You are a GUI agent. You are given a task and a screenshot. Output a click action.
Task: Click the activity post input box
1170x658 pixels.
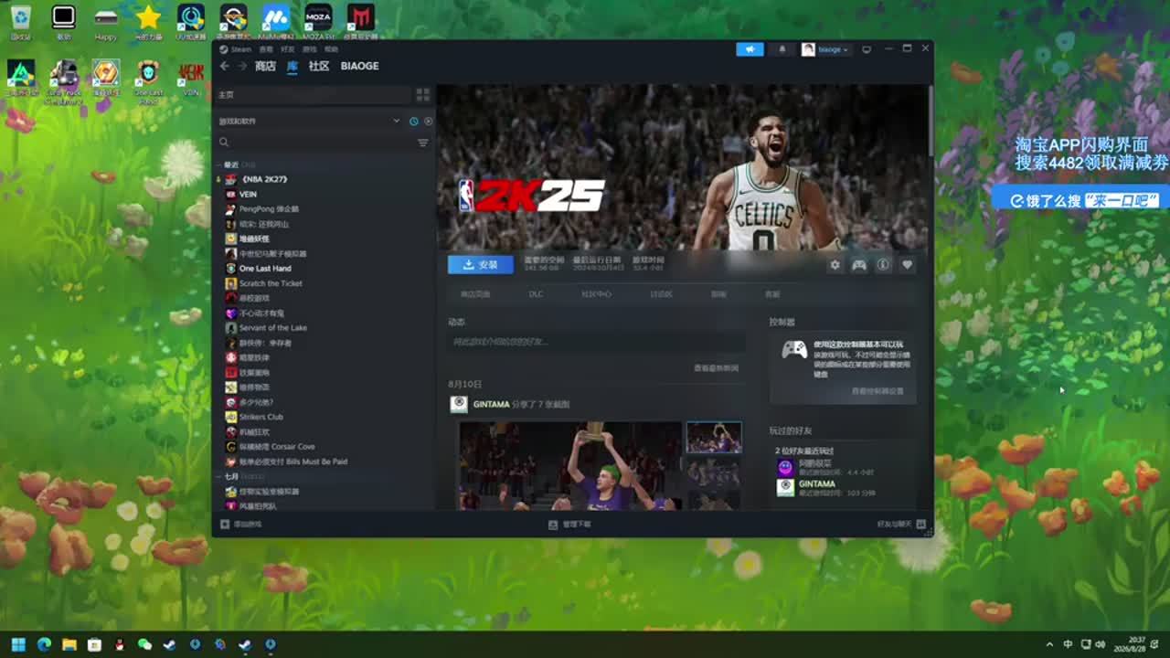click(x=596, y=342)
